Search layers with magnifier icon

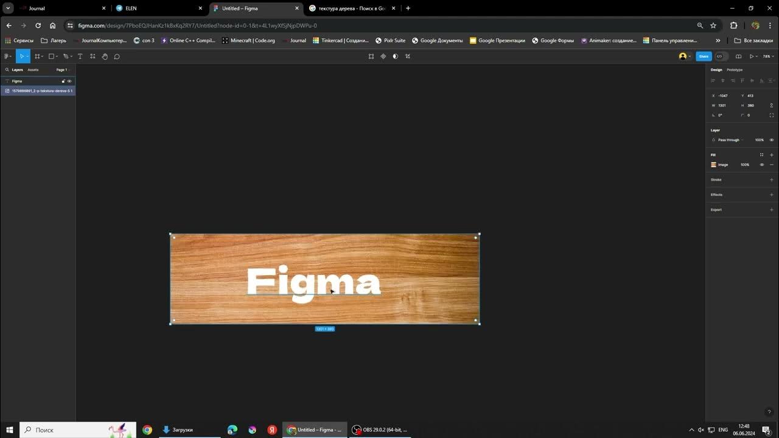(x=7, y=70)
